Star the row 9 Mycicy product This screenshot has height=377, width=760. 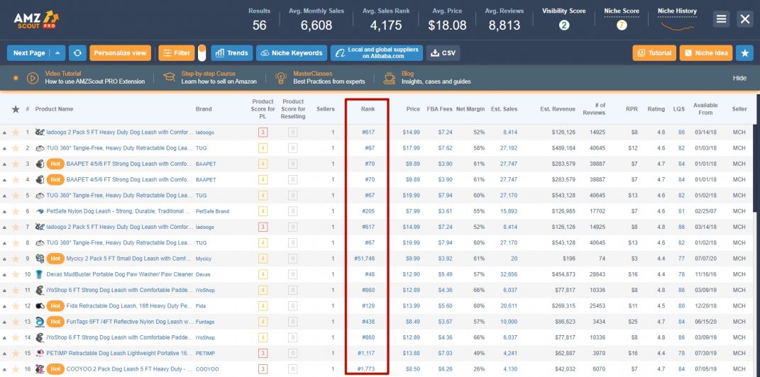click(x=16, y=259)
